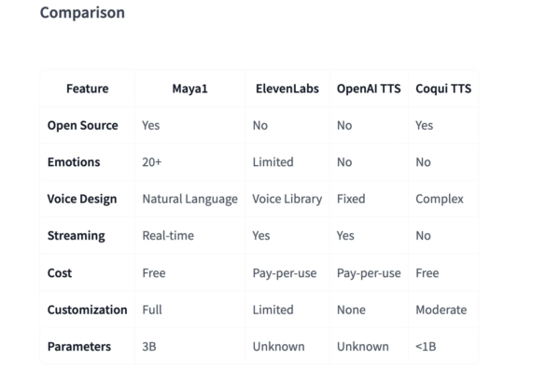The width and height of the screenshot is (560, 373).
Task: Select the Emotions row label
Action: (74, 162)
